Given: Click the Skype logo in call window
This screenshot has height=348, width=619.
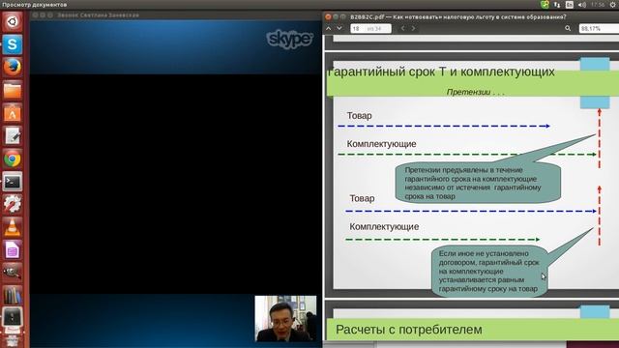Looking at the screenshot, I should (x=290, y=39).
